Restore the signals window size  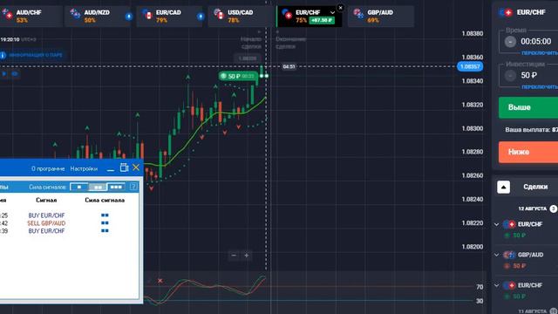point(124,167)
